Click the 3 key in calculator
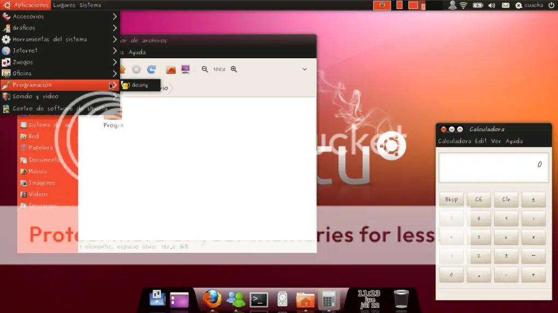This screenshot has width=558, height=313. [x=506, y=256]
